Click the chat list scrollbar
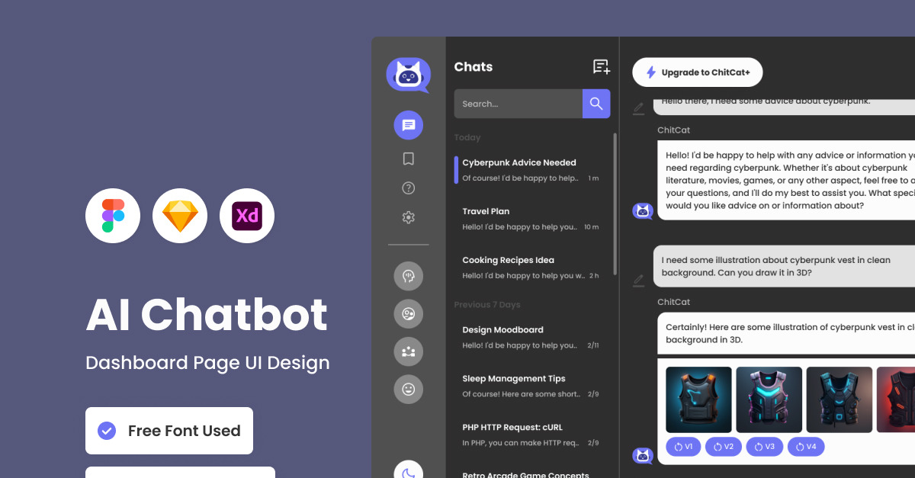 [x=615, y=198]
